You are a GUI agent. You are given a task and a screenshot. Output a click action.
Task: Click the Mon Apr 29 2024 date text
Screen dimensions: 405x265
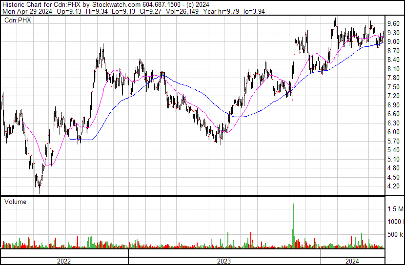[x=27, y=11]
